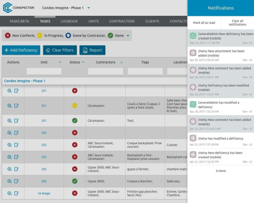
Task: Open chelny 'New deficiency has been created' notification
Action: 221,157
